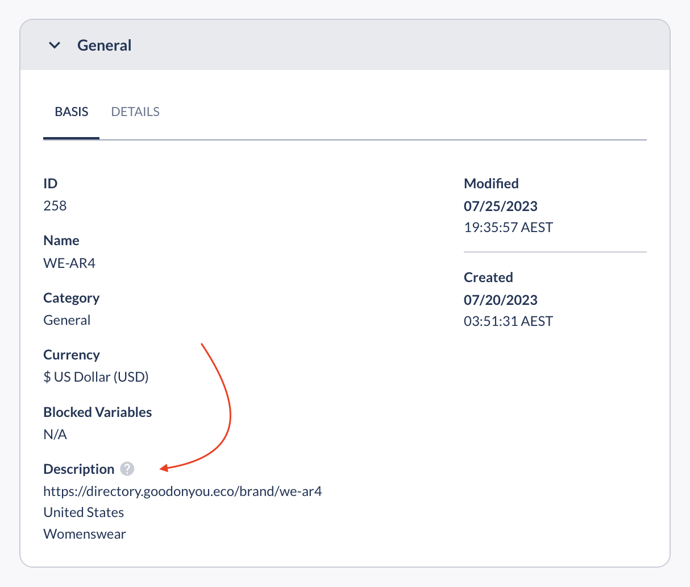Click the created time 03:51:31 AEST
This screenshot has width=690, height=587.
click(508, 321)
